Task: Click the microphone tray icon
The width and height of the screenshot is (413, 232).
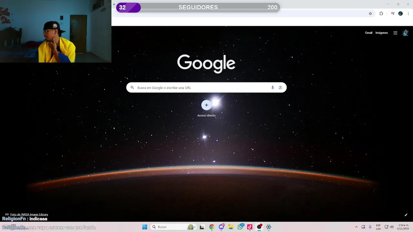Action: (370, 227)
